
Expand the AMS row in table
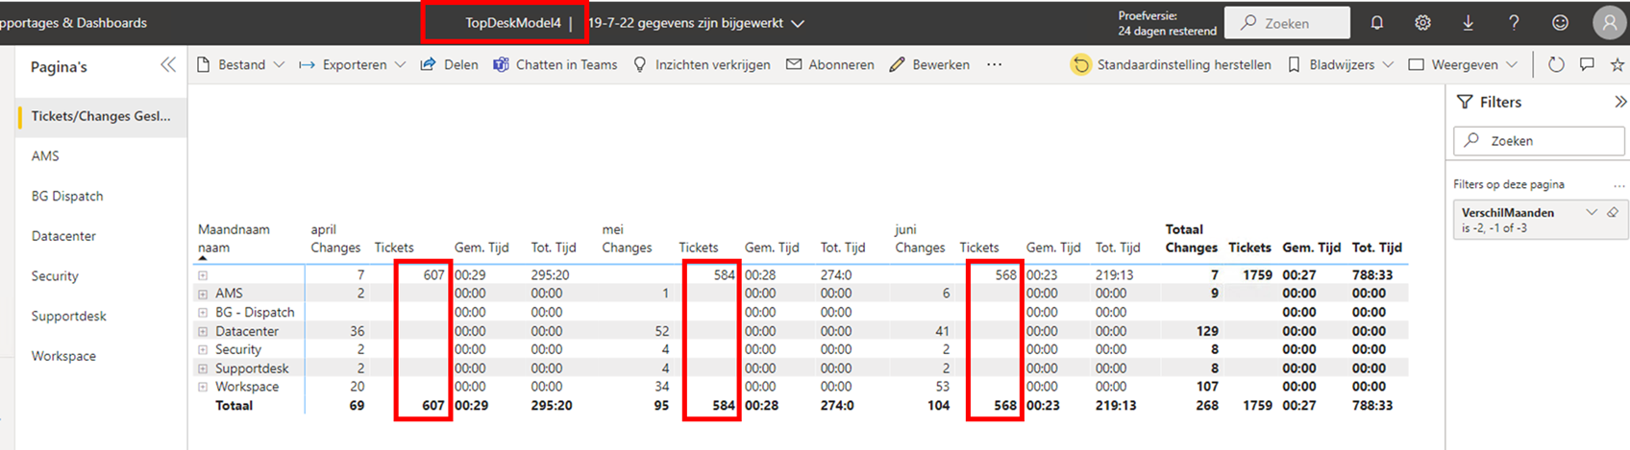pyautogui.click(x=203, y=294)
